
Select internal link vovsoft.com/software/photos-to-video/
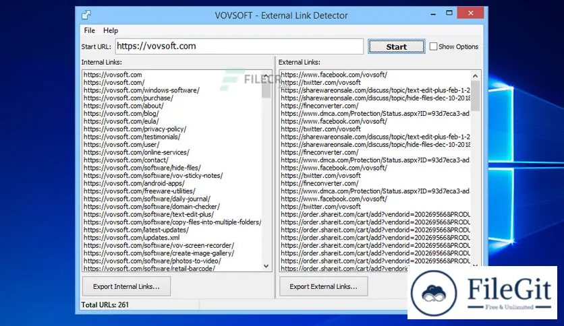click(152, 261)
